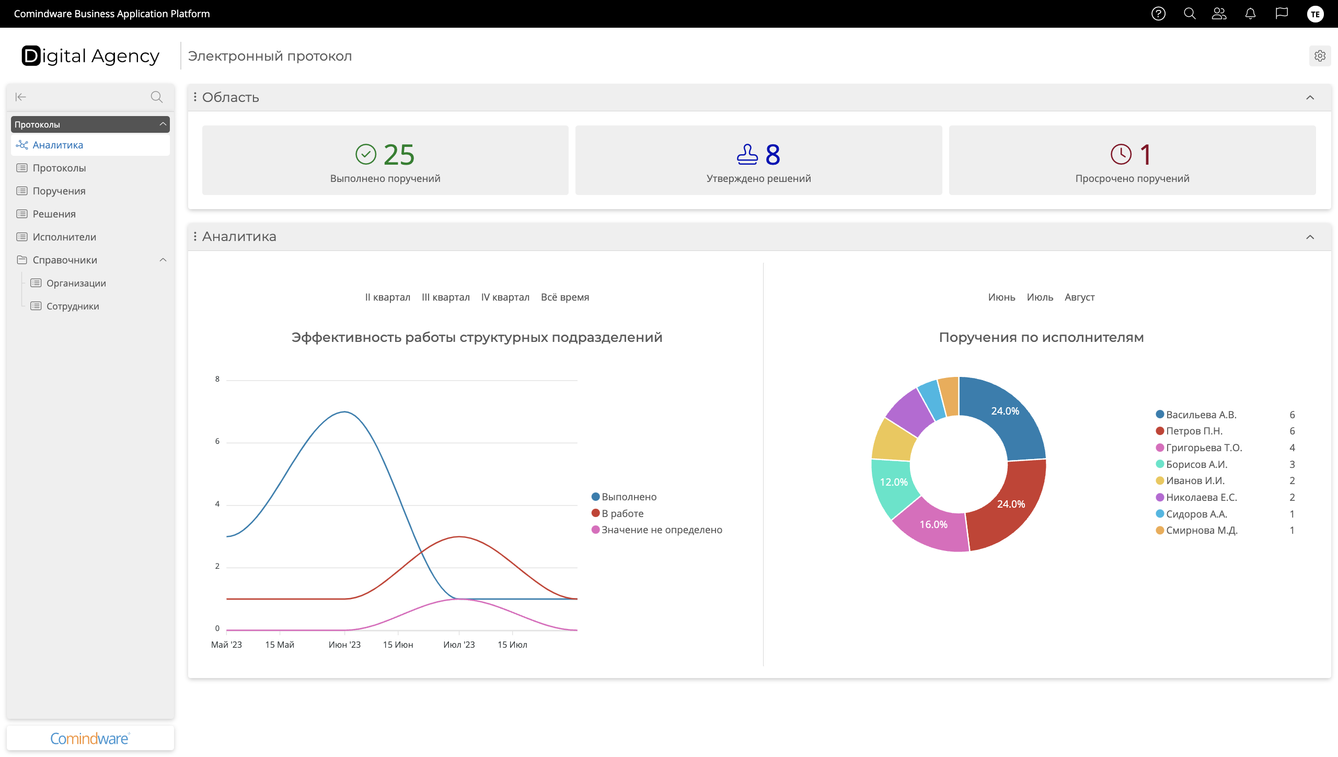This screenshot has height=757, width=1338.
Task: Click the Аналитика graph icon in sidebar
Action: [22, 145]
